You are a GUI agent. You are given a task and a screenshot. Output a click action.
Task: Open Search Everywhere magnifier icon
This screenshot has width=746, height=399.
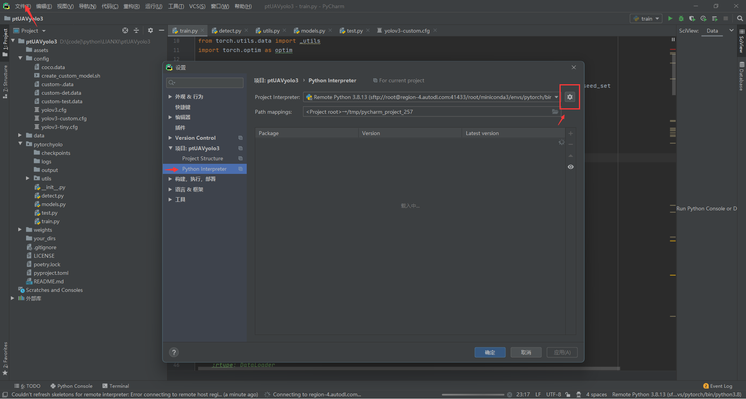click(x=740, y=18)
